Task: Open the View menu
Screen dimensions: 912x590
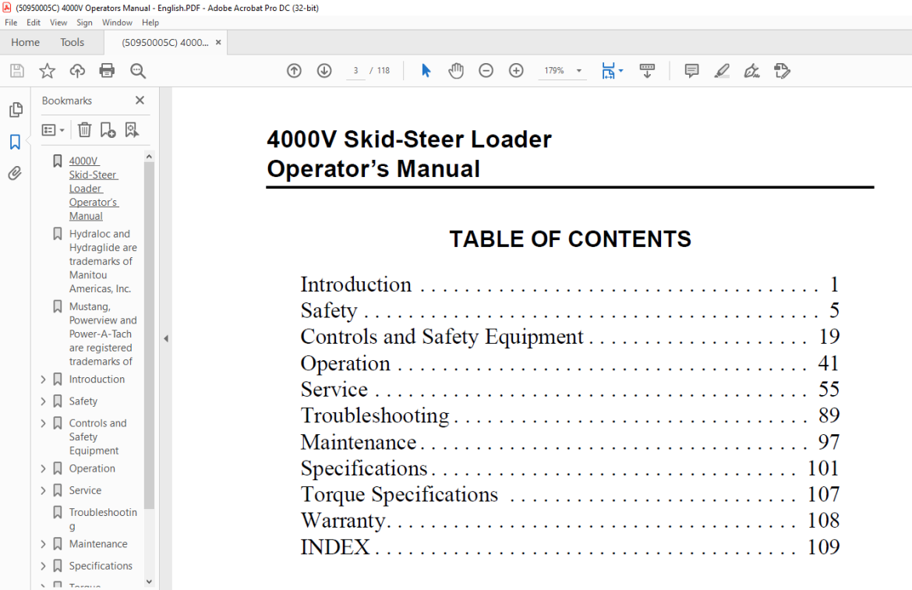Action: click(x=58, y=23)
